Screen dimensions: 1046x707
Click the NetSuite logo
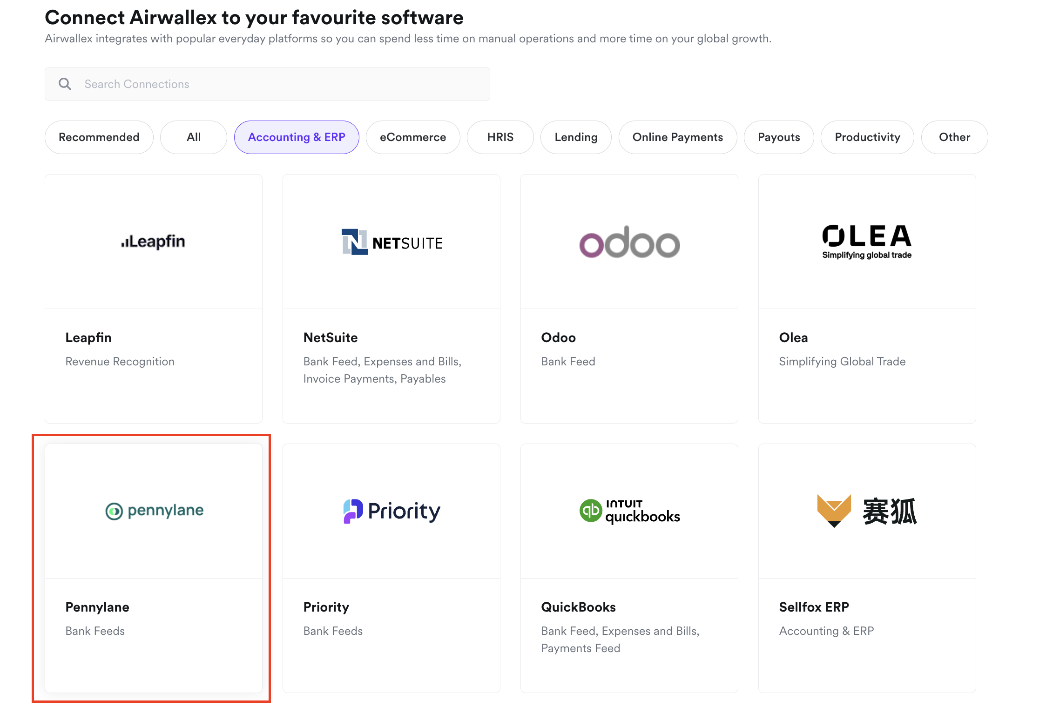tap(391, 242)
